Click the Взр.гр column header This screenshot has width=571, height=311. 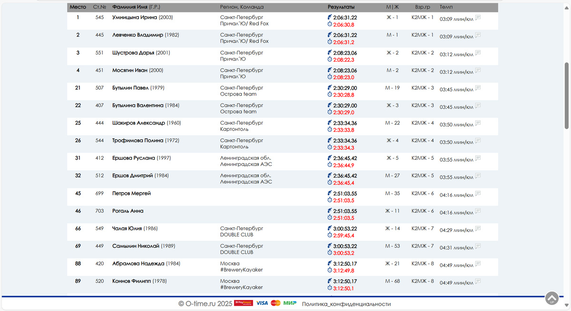coord(423,7)
